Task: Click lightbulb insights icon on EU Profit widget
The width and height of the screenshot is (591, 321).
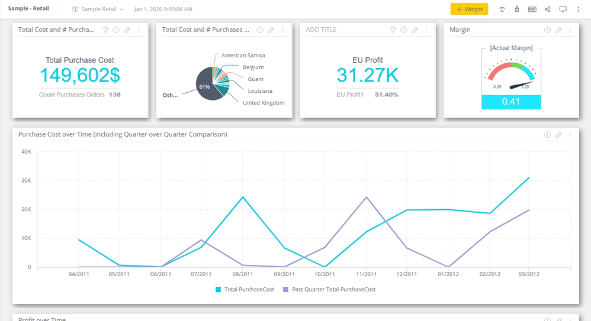Action: 393,30
